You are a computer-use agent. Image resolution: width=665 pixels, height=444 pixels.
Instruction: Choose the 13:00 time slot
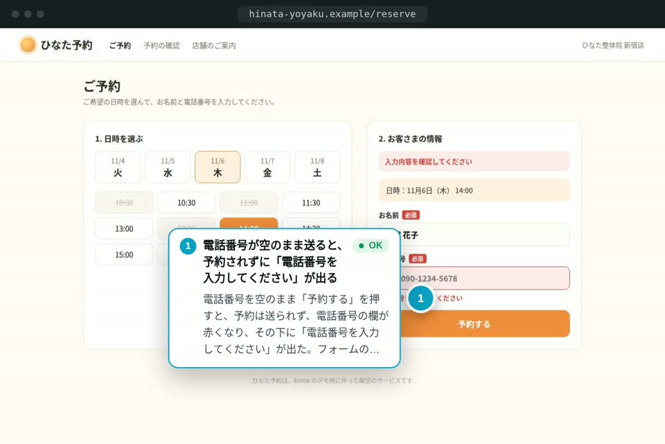[124, 229]
